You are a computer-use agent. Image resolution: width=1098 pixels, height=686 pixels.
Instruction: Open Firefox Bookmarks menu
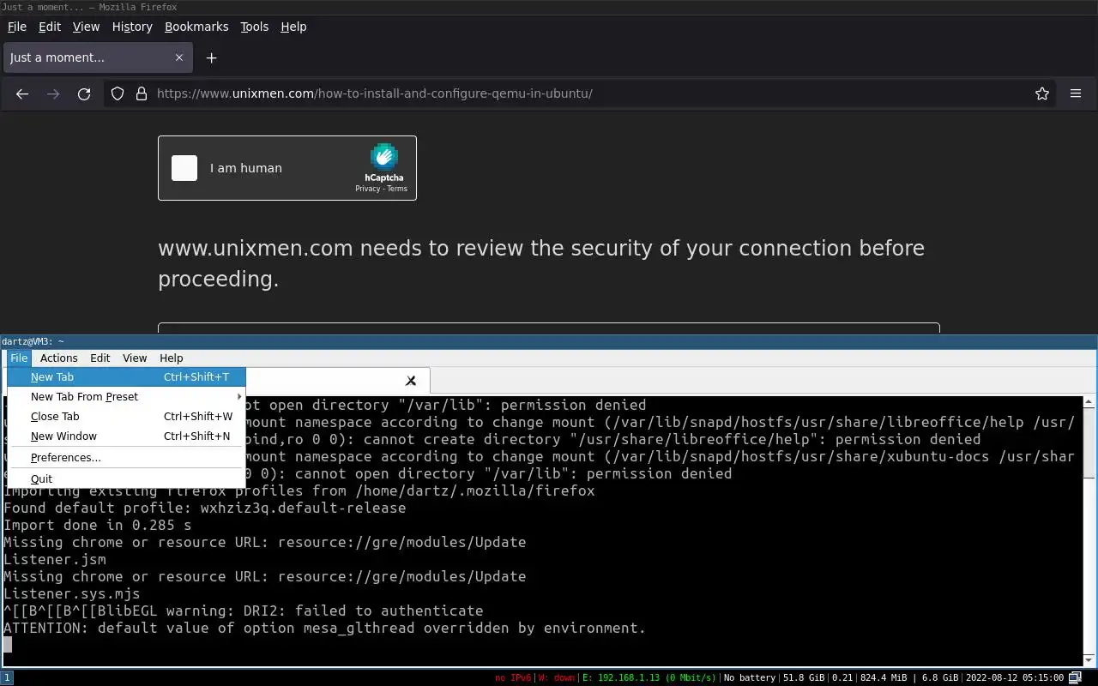(x=196, y=27)
